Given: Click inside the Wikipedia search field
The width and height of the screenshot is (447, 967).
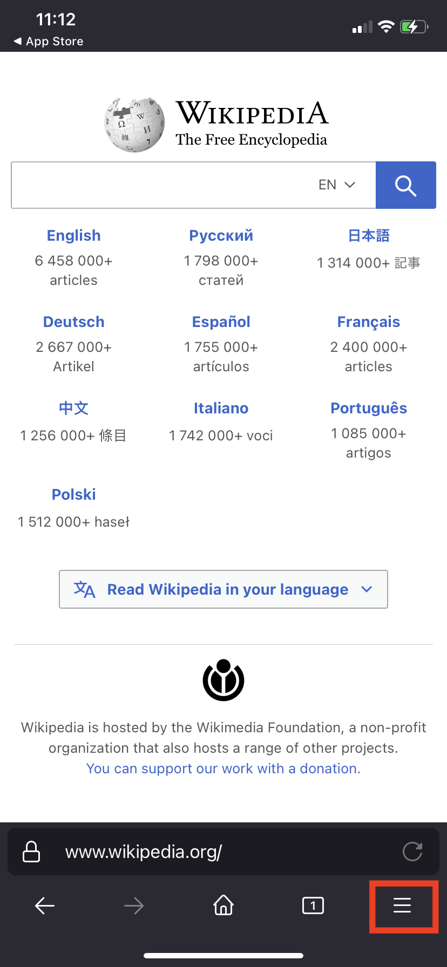Looking at the screenshot, I should [162, 185].
